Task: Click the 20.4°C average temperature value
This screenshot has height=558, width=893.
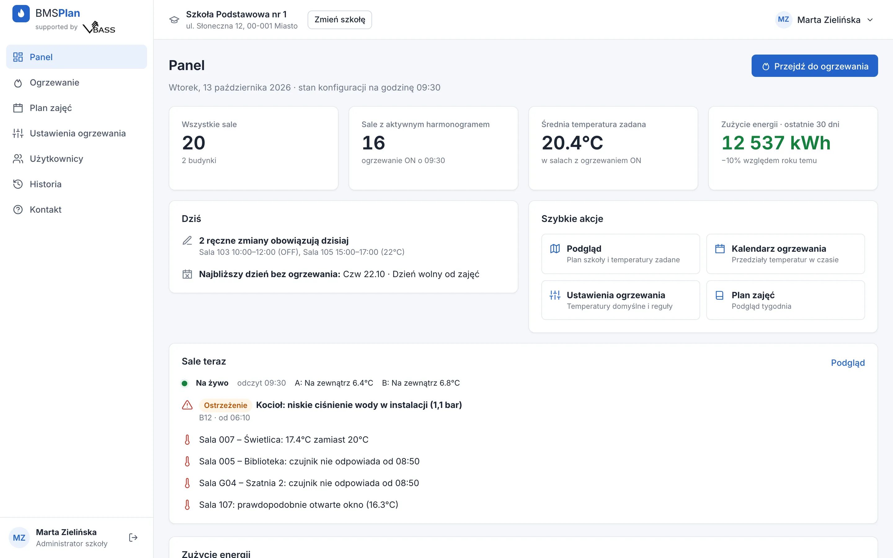Action: click(x=572, y=143)
